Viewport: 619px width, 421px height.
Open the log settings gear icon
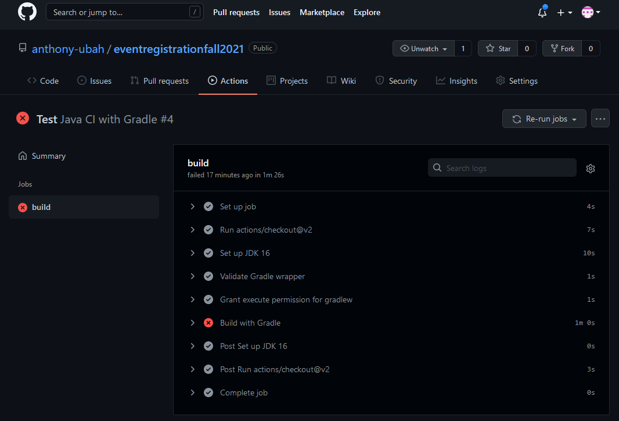coord(591,169)
